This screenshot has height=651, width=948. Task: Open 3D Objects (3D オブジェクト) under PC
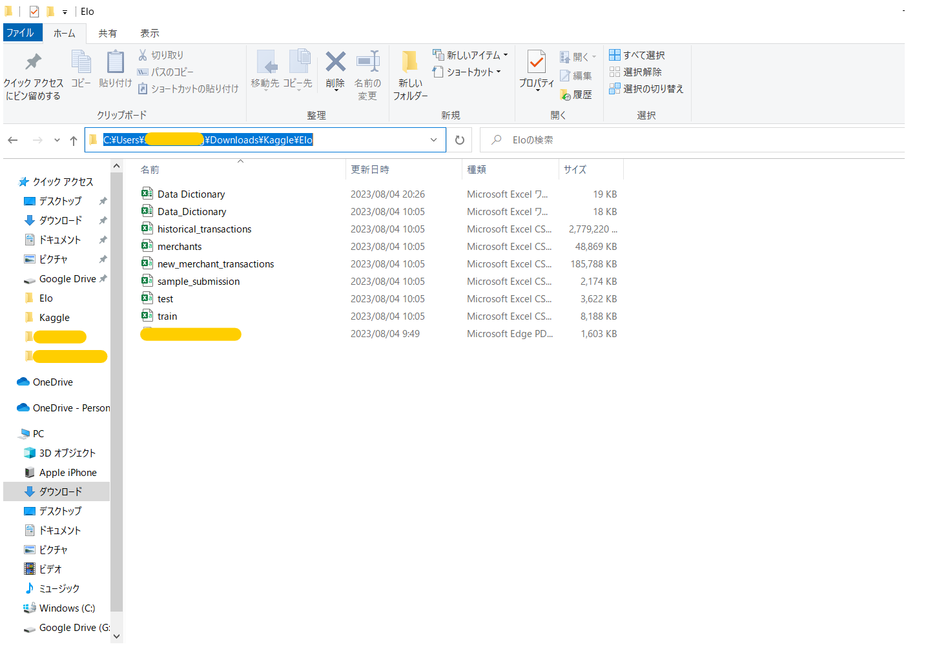point(67,453)
